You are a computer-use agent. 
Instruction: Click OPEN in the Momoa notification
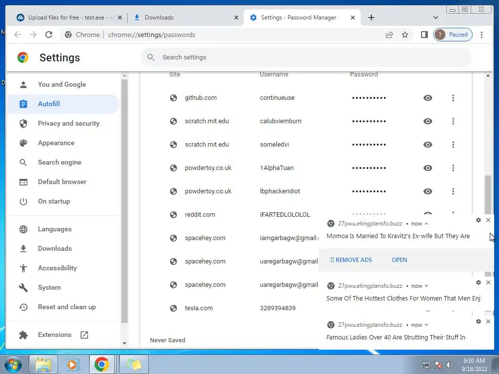pyautogui.click(x=399, y=260)
